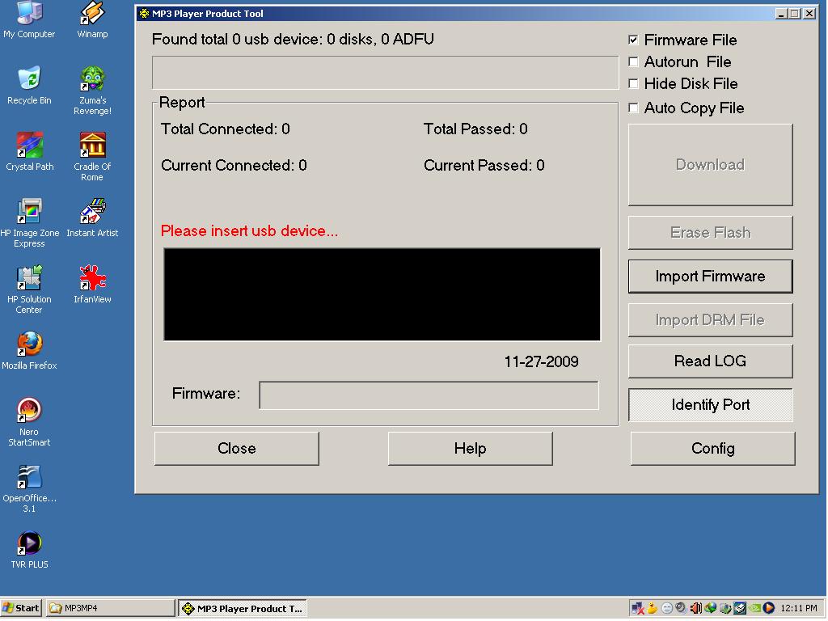Viewport: 828px width, 621px height.
Task: Open Instant Artist application
Action: [91, 210]
